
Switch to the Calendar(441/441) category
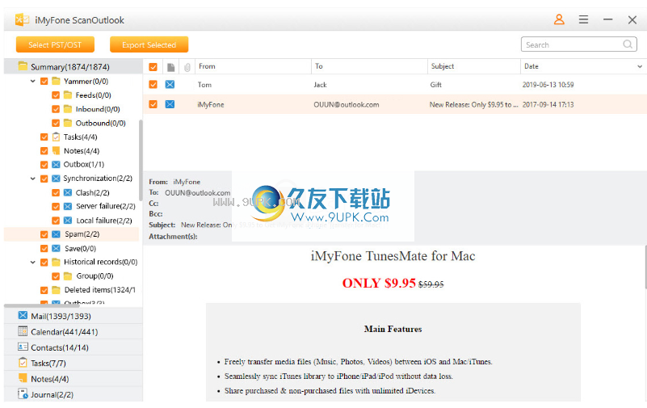73,332
